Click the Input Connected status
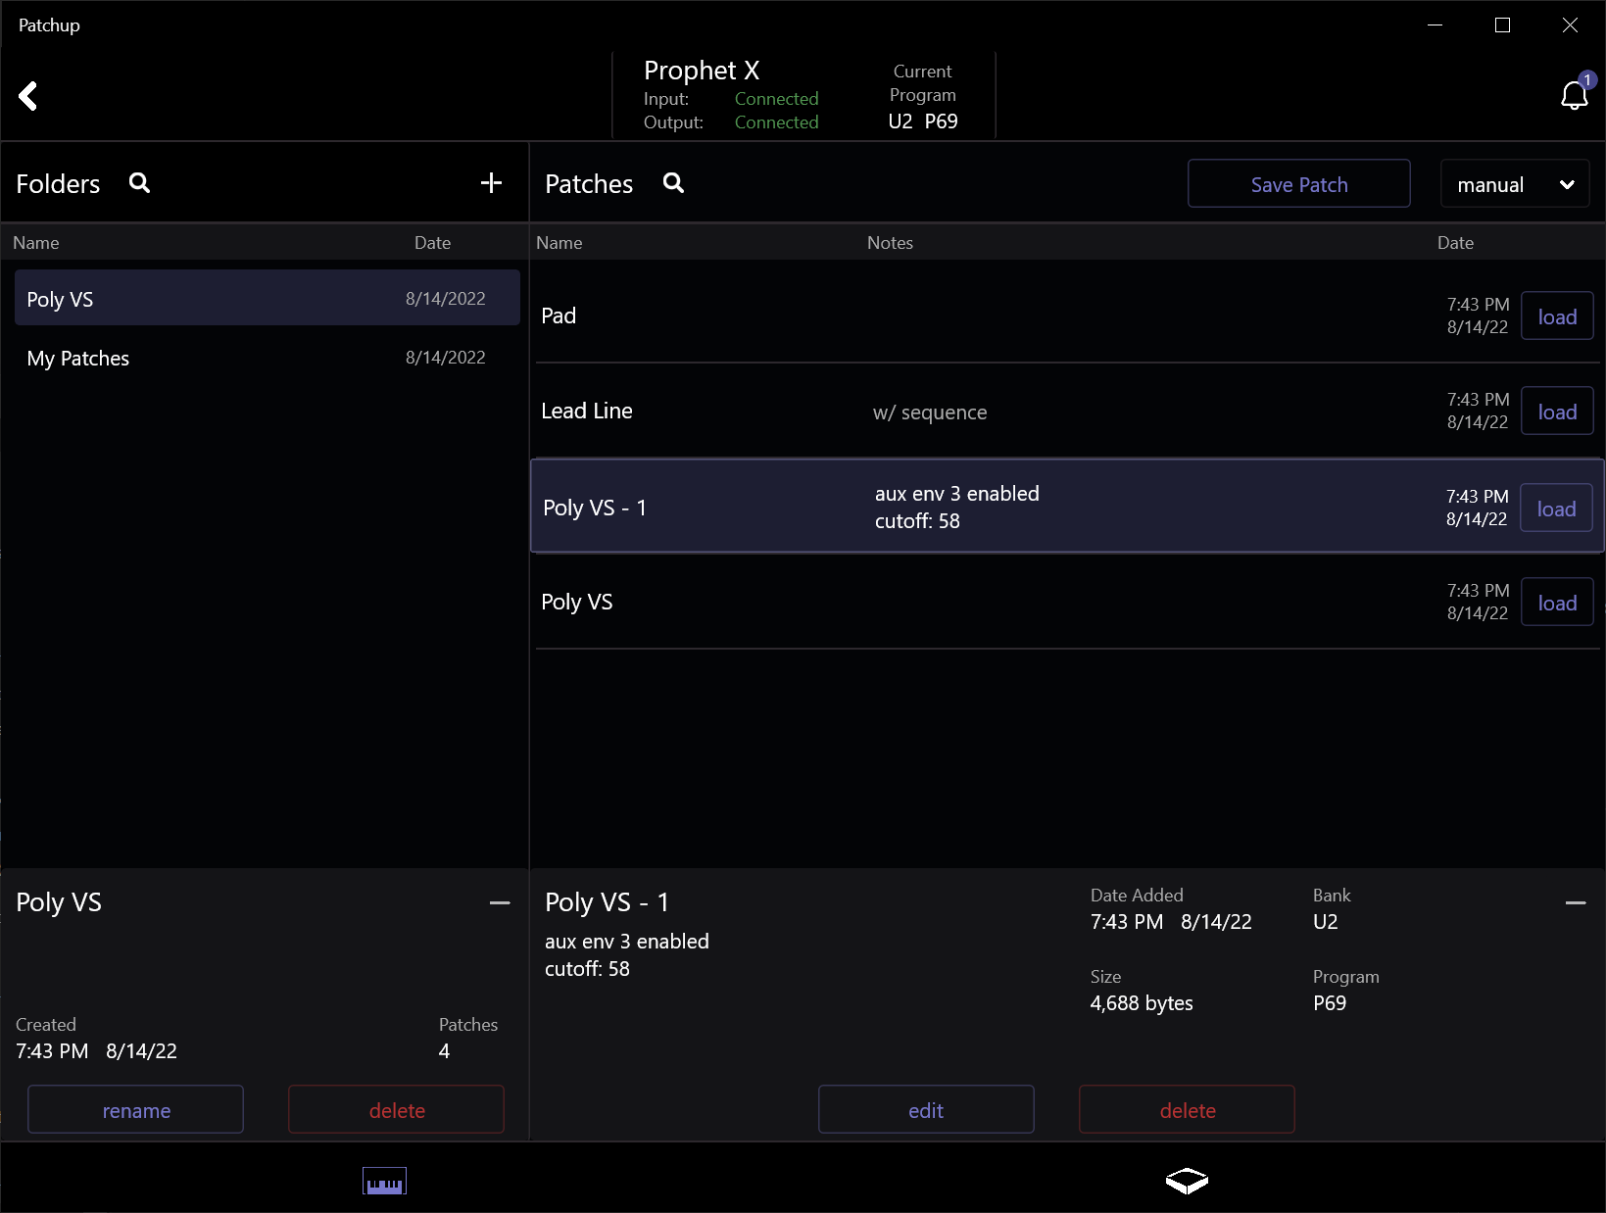Viewport: 1606px width, 1213px height. (777, 99)
